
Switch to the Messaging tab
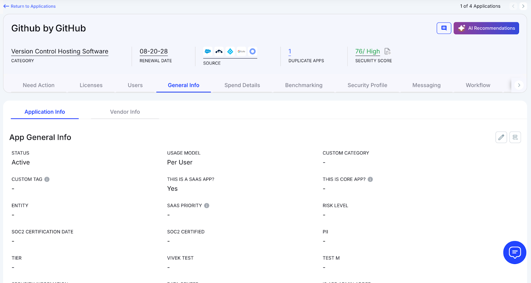[x=426, y=85]
